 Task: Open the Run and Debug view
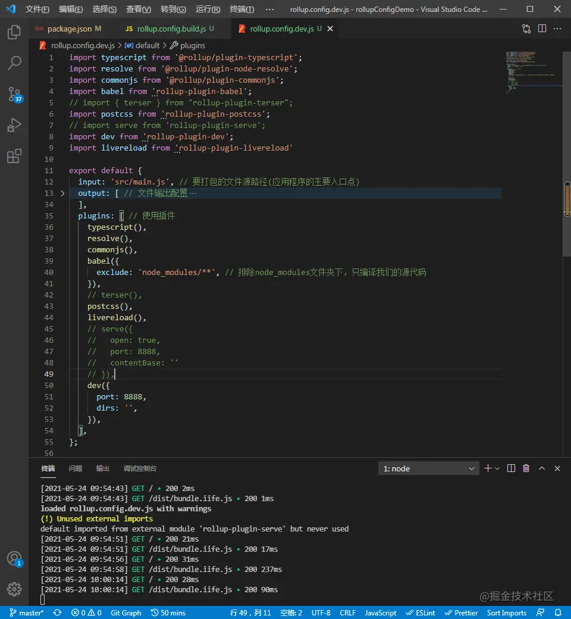pos(14,125)
